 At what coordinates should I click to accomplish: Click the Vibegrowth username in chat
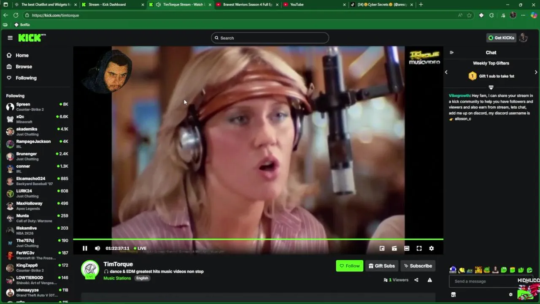[459, 96]
